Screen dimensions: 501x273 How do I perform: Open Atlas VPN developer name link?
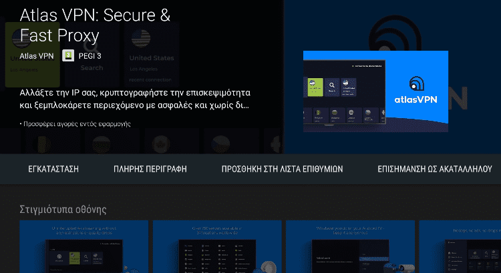(37, 56)
